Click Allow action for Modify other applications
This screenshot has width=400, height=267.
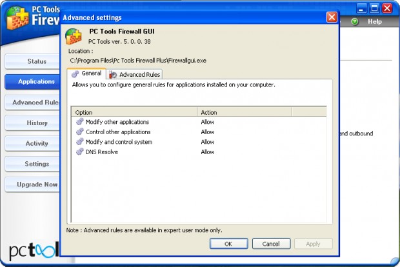(208, 122)
